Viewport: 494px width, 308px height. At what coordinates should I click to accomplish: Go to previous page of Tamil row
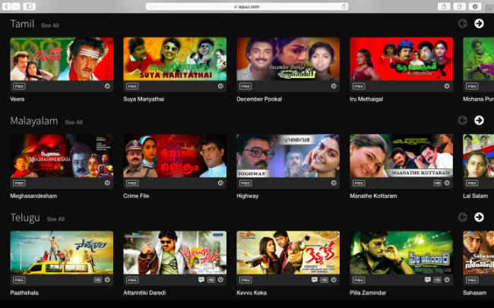coord(463,24)
